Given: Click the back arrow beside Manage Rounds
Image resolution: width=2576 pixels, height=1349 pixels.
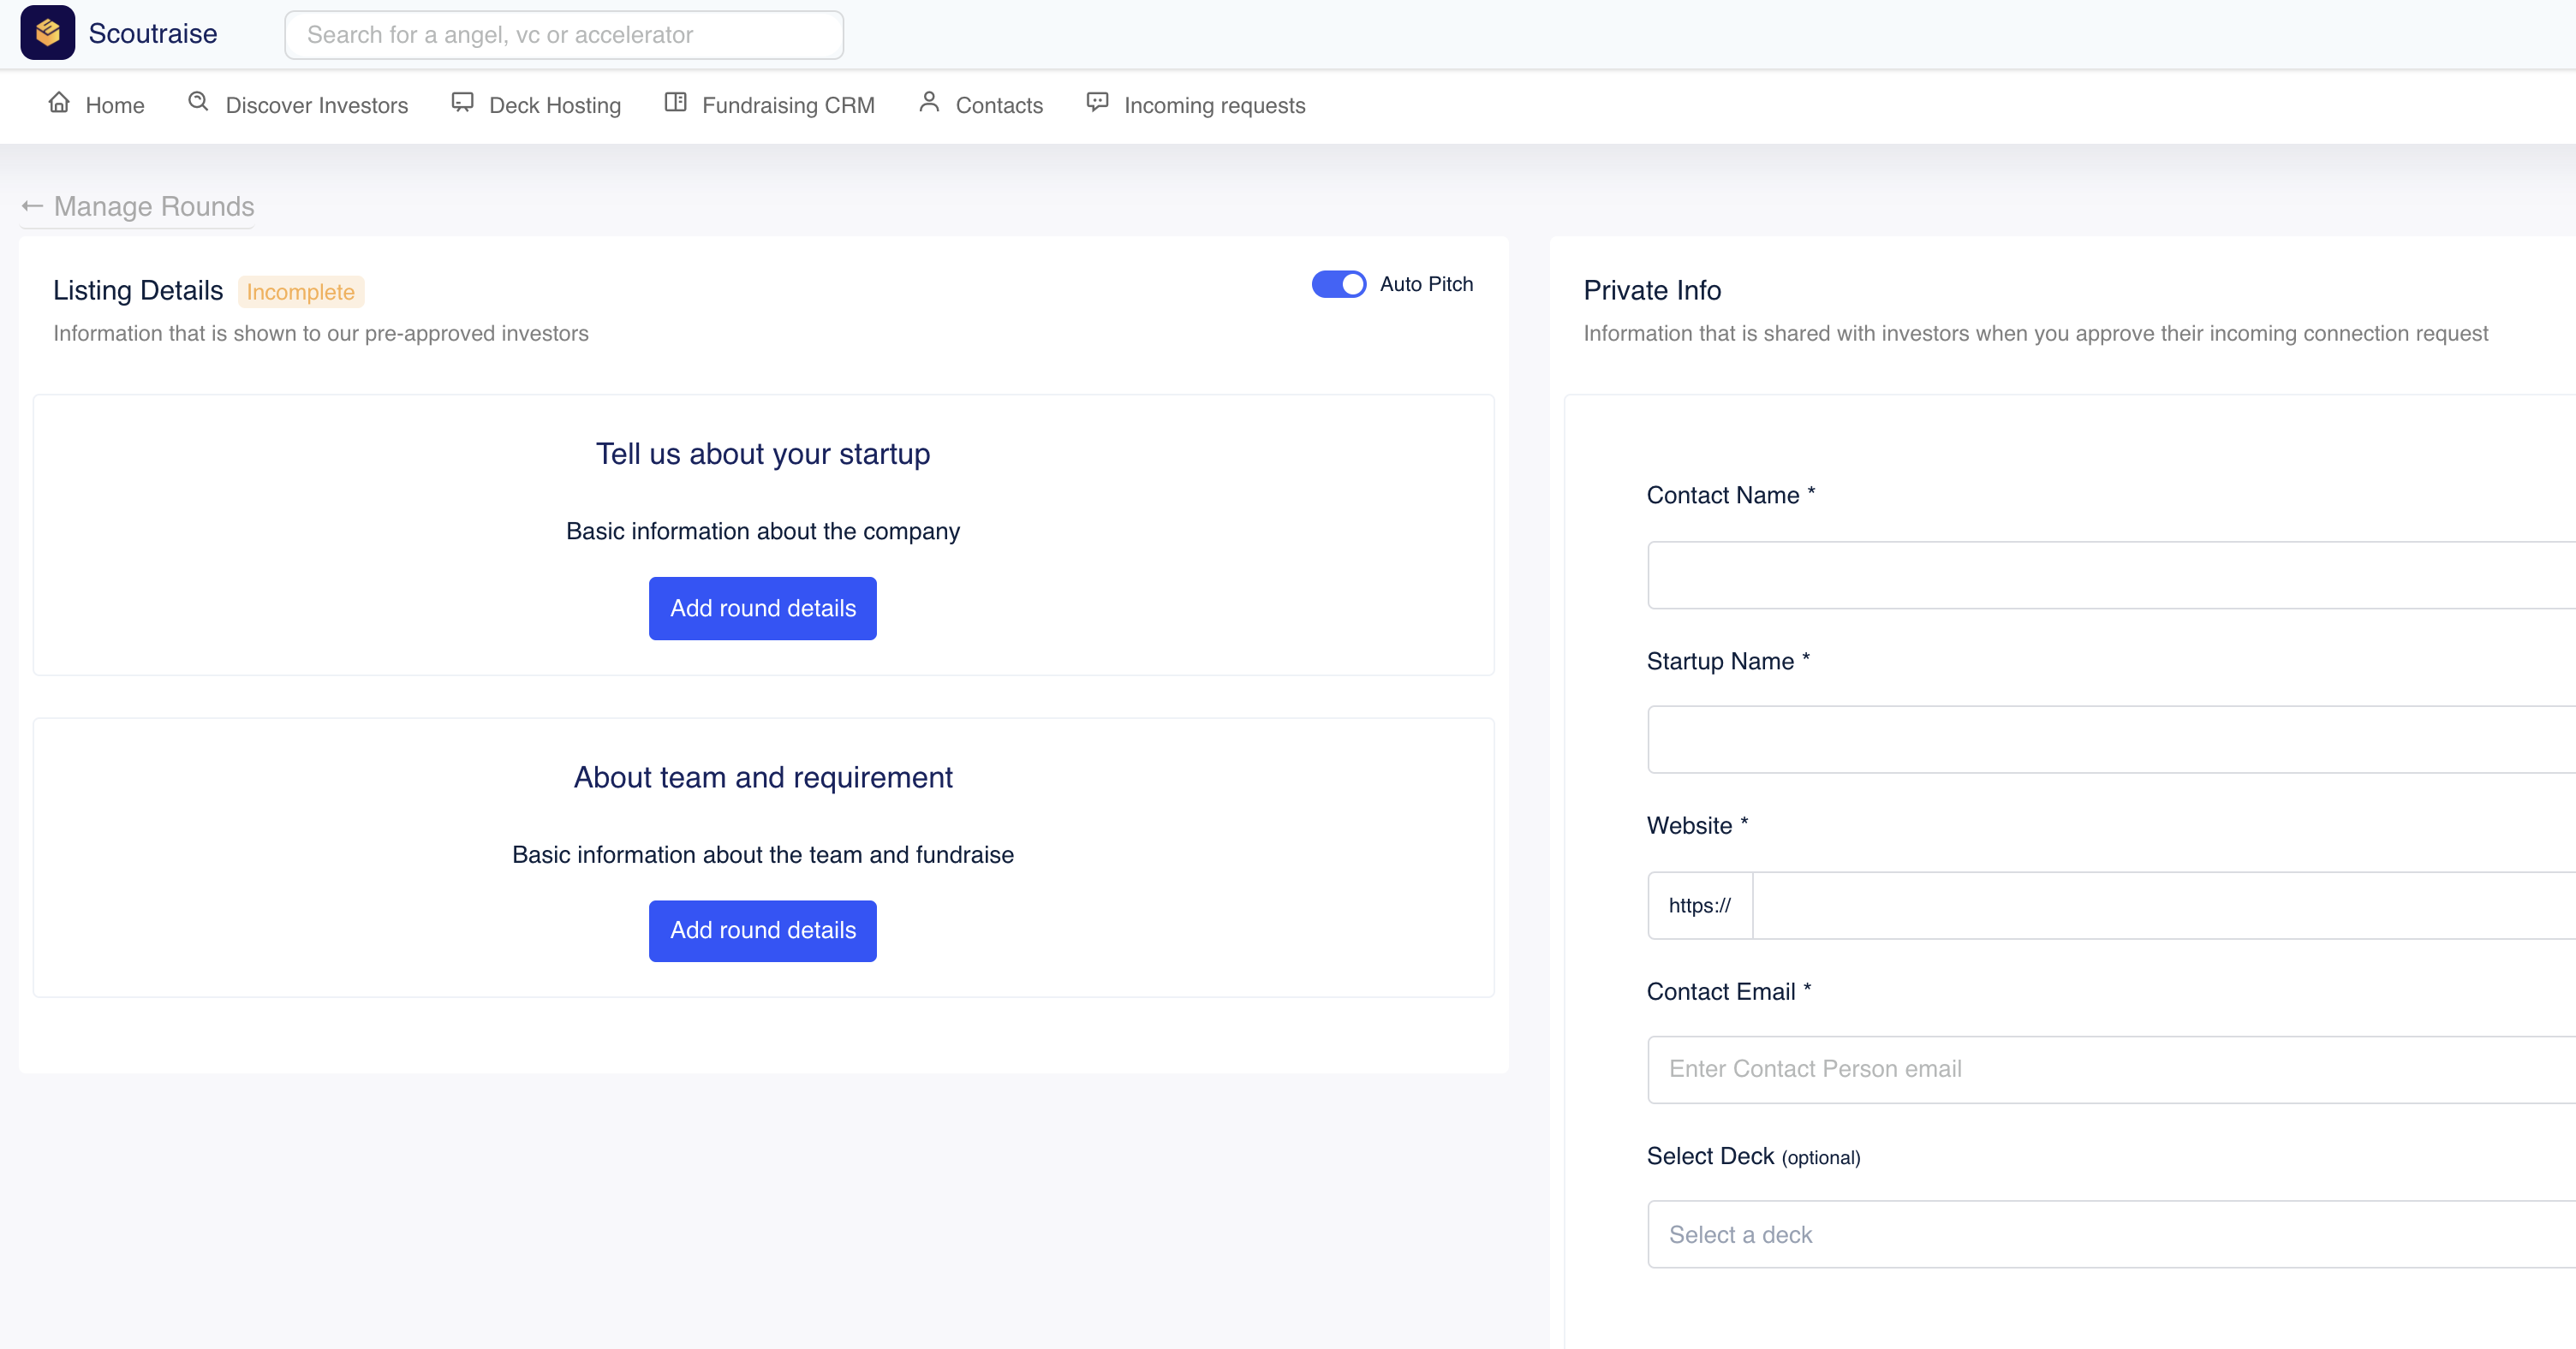Looking at the screenshot, I should (x=32, y=207).
